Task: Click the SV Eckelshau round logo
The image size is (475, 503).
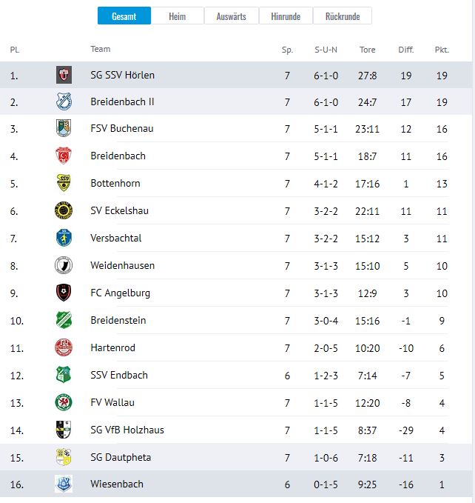Action: (64, 210)
